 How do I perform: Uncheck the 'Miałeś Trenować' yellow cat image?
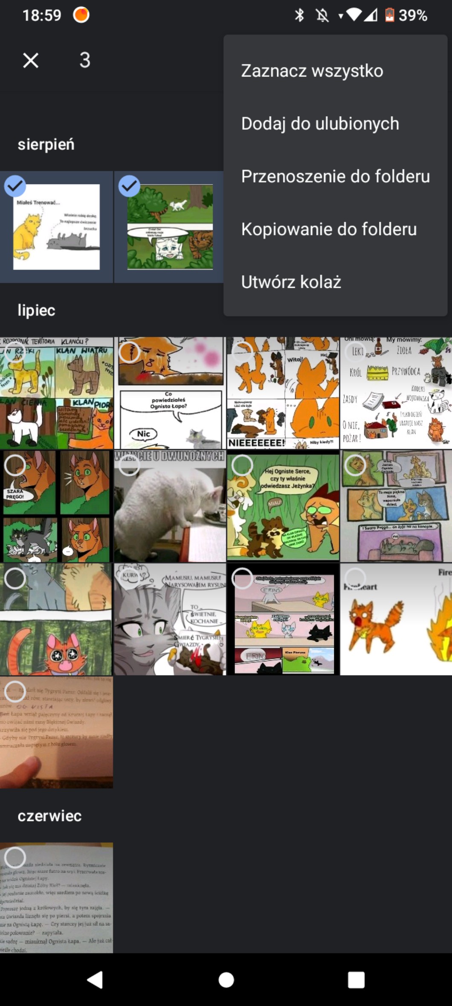coord(15,186)
